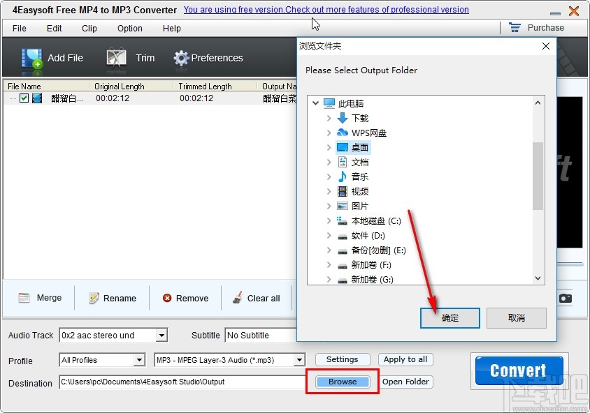Viewport: 590px width, 413px height.
Task: Click the Add File icon
Action: (x=31, y=58)
